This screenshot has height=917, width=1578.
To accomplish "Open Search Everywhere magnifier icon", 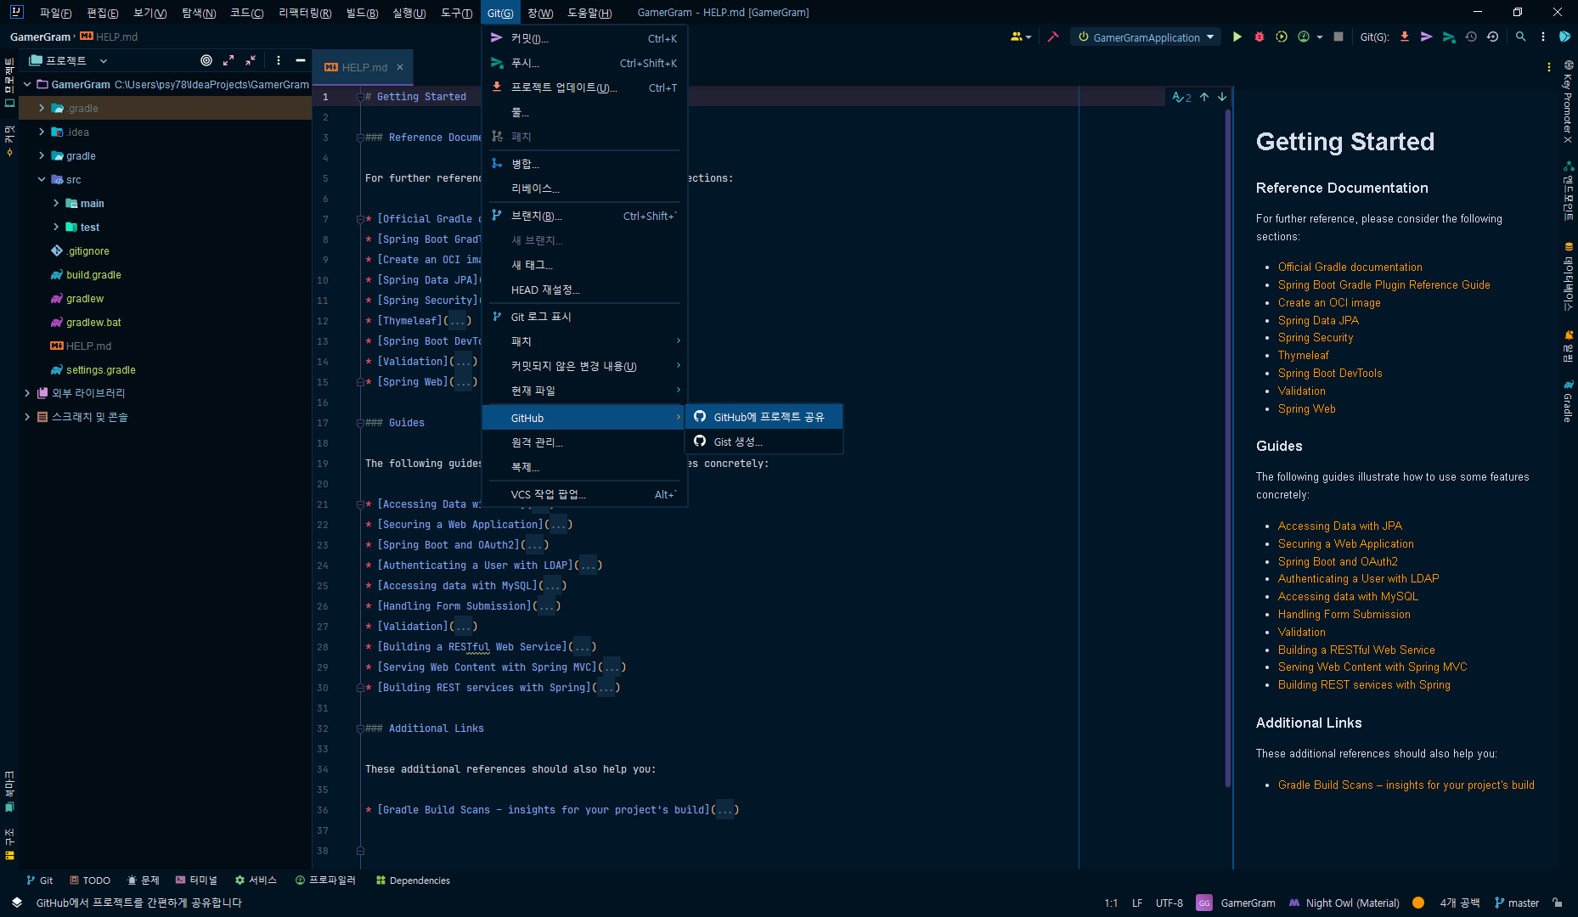I will pos(1521,37).
